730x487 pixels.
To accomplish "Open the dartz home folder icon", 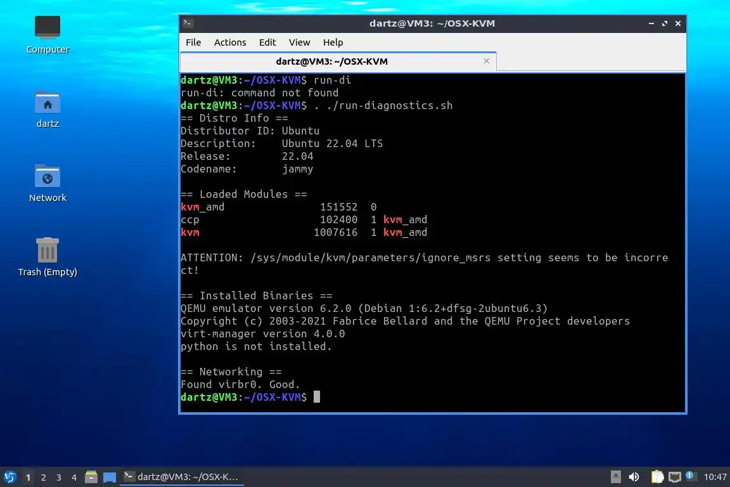I will pos(48,109).
